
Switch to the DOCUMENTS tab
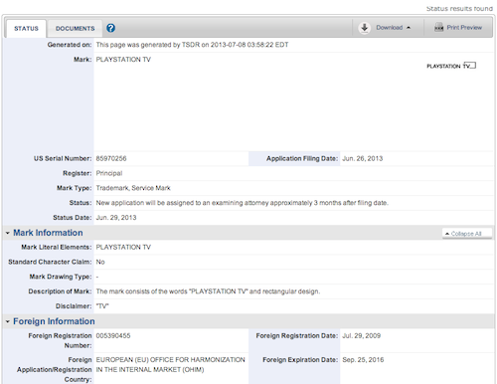(x=76, y=29)
